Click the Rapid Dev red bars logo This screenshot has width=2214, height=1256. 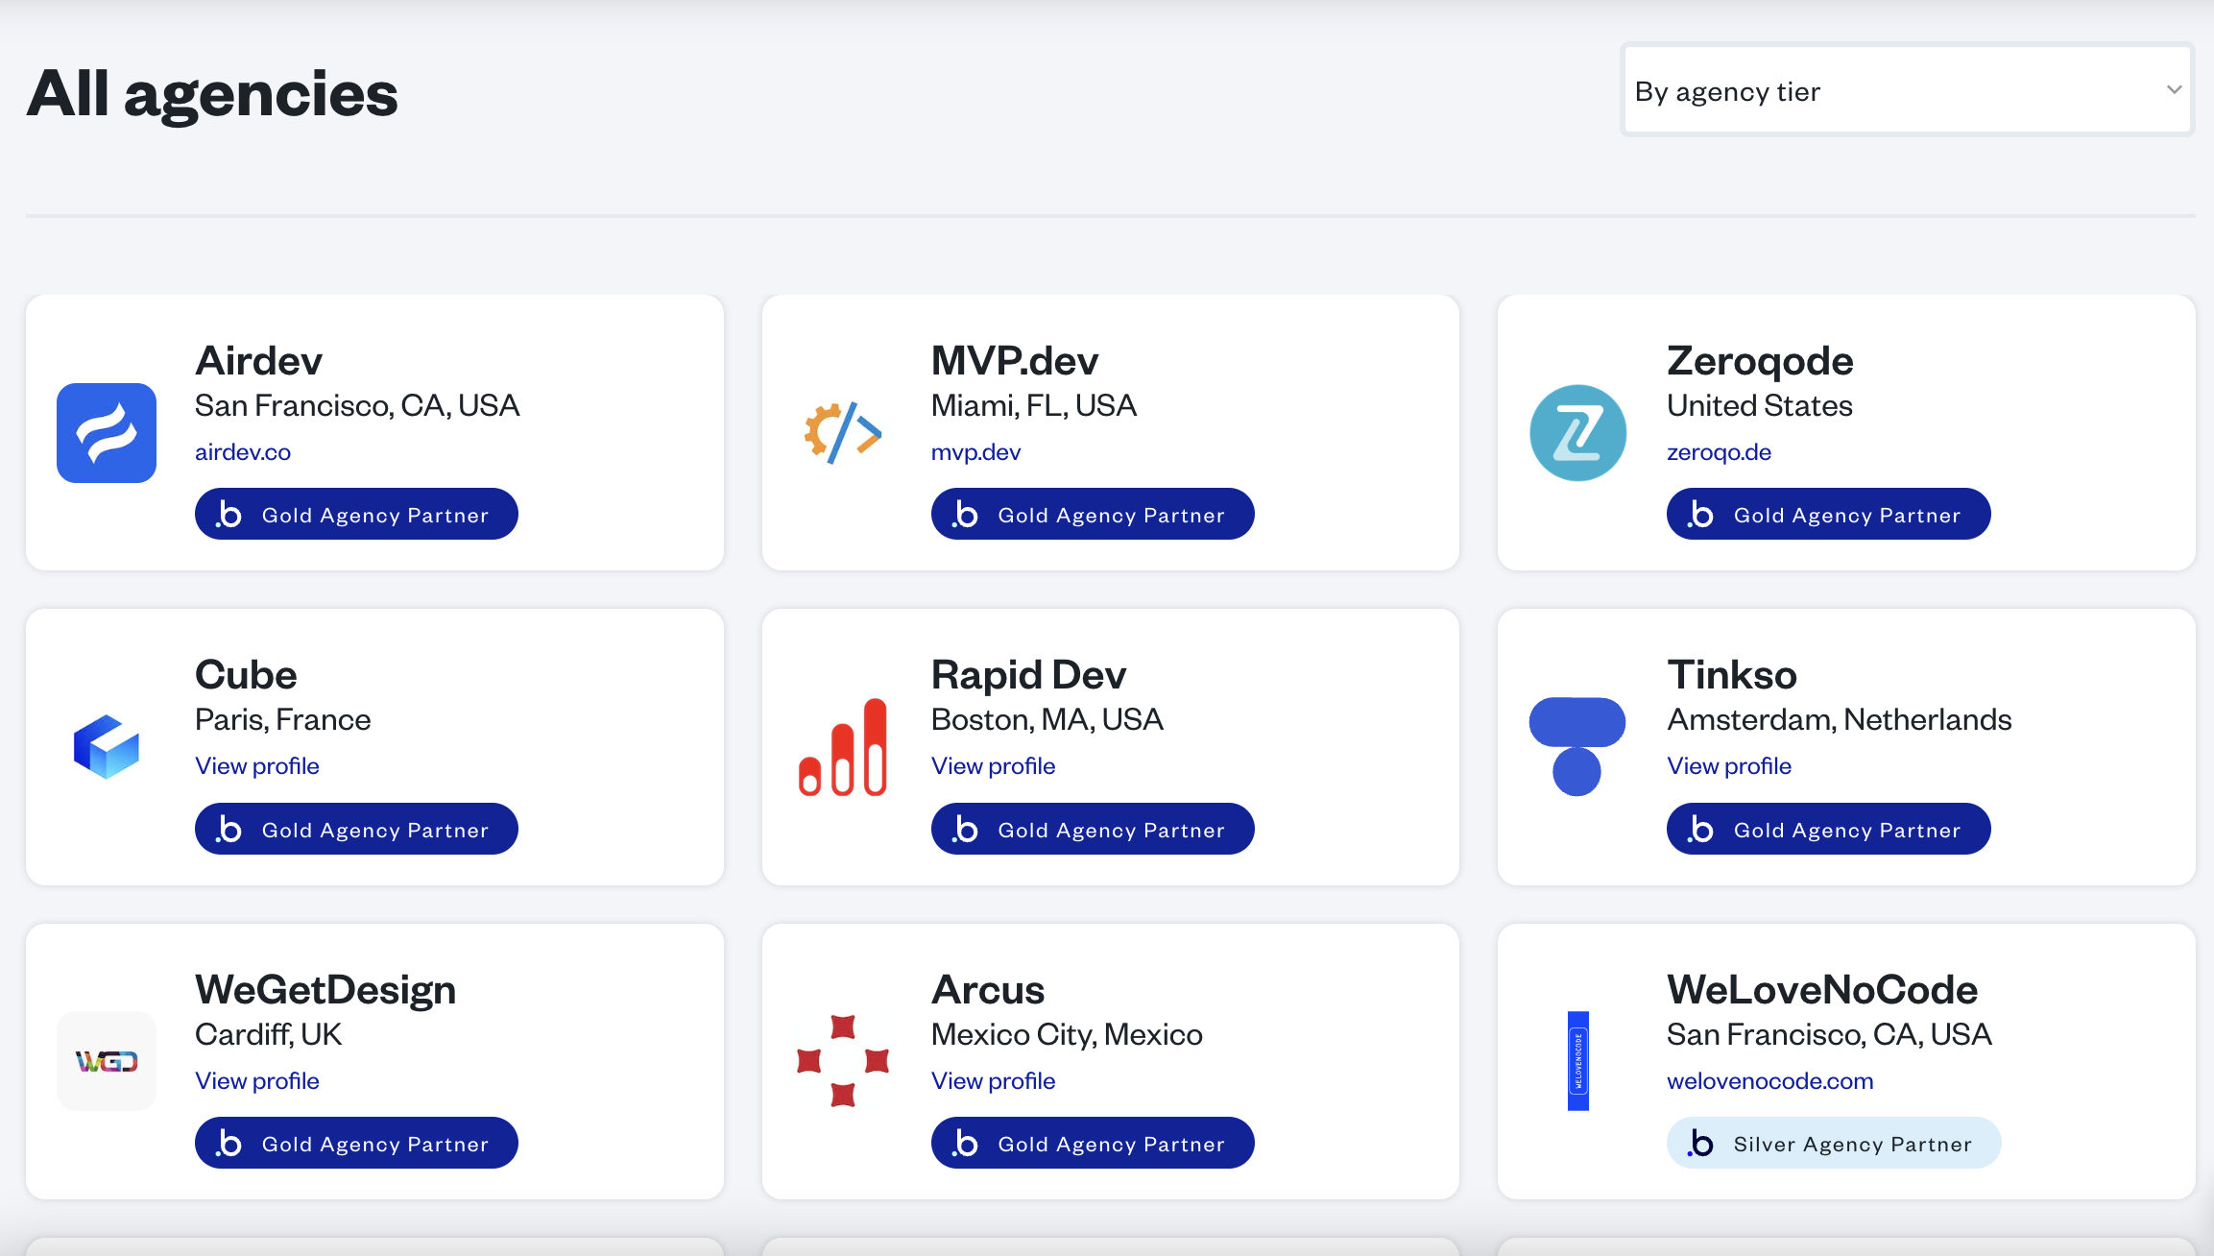pos(843,747)
